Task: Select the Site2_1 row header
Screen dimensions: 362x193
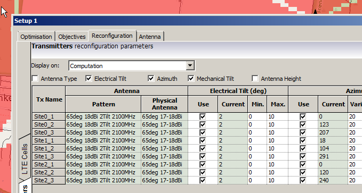Action: point(49,164)
